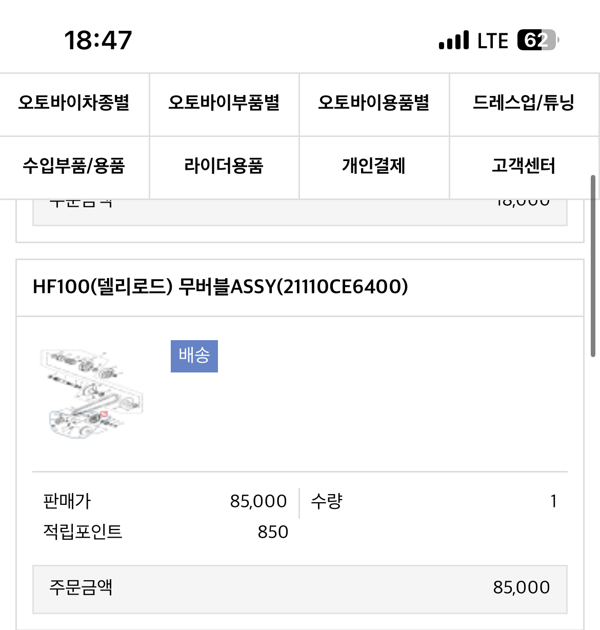Open the 오토바이부품별 category
600x630 pixels.
click(x=224, y=104)
